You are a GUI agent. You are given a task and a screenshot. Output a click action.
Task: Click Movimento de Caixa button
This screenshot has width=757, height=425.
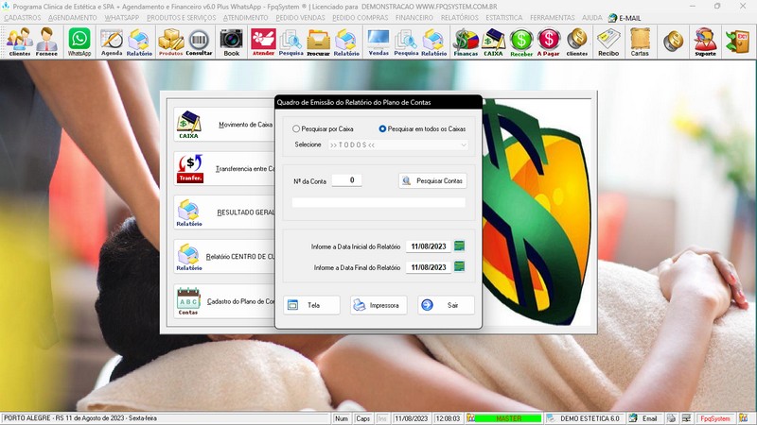tap(224, 125)
